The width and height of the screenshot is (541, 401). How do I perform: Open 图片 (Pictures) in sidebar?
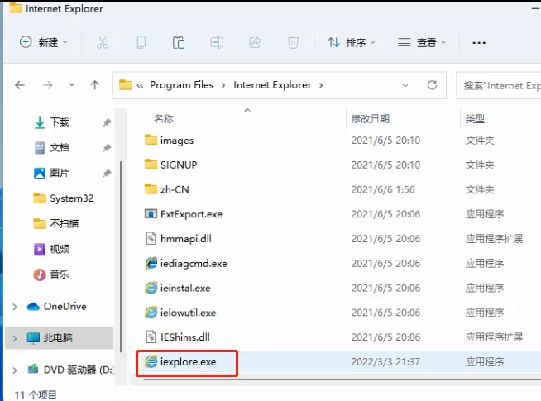pyautogui.click(x=52, y=173)
